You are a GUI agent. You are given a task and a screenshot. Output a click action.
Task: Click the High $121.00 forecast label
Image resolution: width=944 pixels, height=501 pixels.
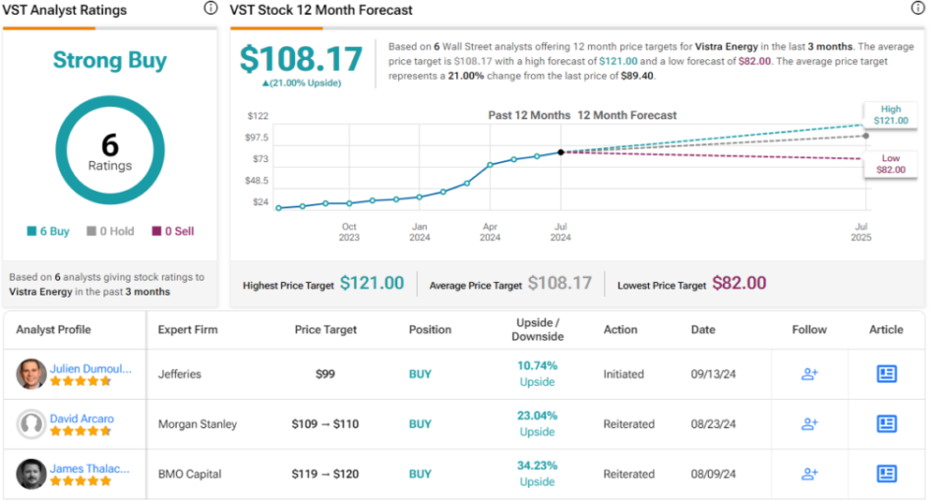point(890,115)
